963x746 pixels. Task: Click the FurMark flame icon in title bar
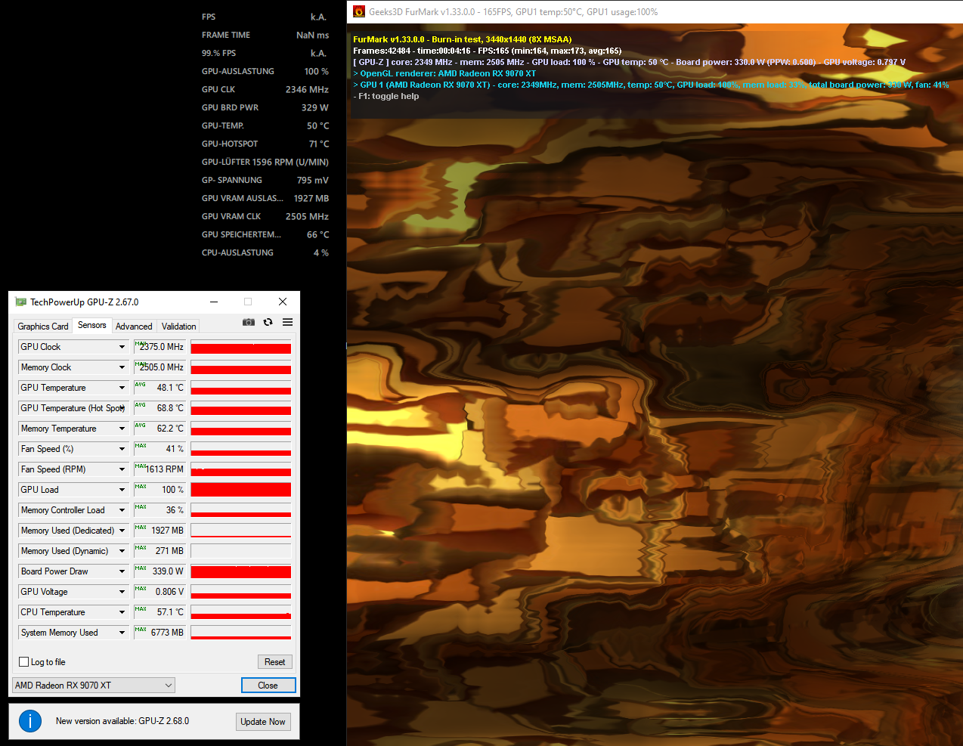(358, 12)
